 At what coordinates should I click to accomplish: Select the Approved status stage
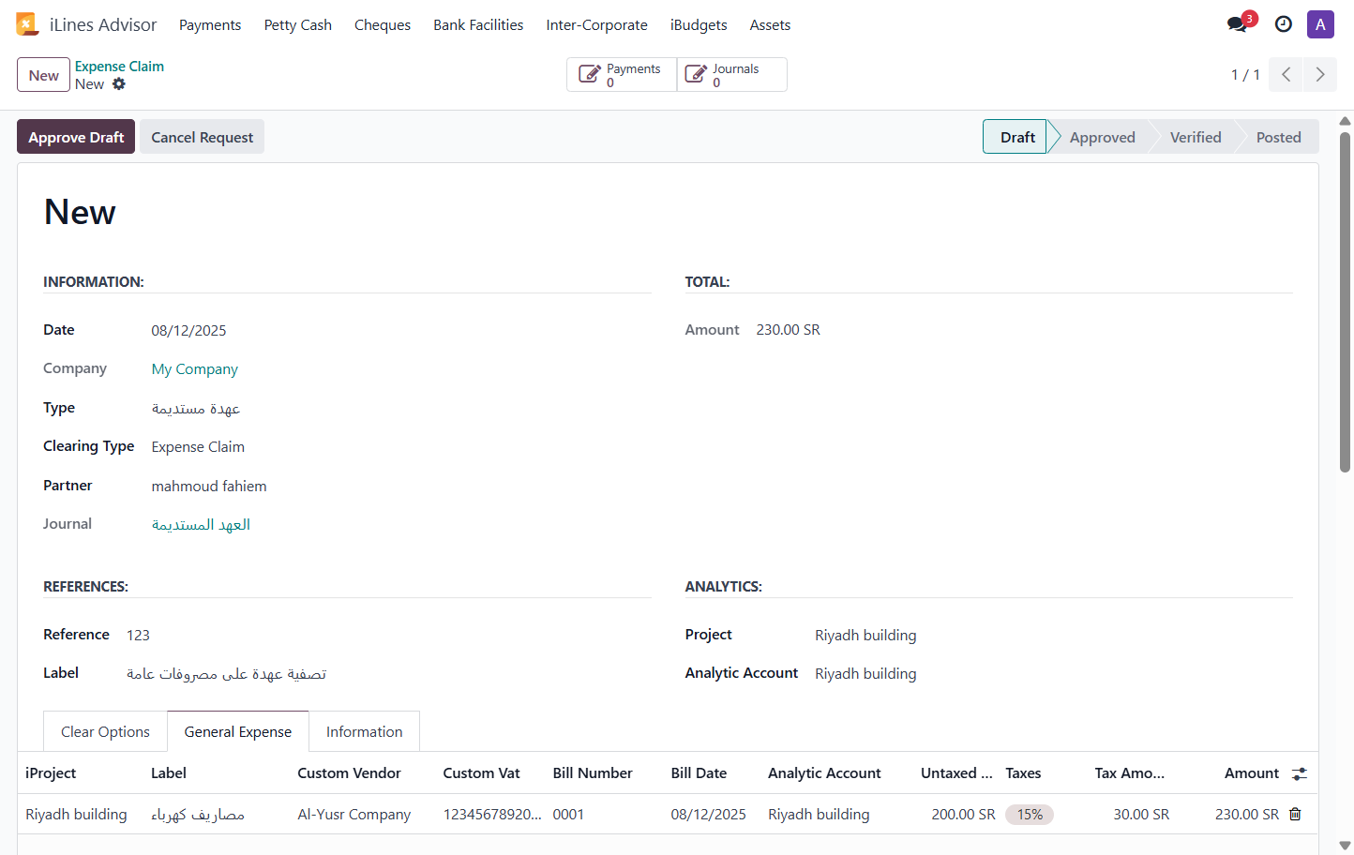click(x=1102, y=137)
